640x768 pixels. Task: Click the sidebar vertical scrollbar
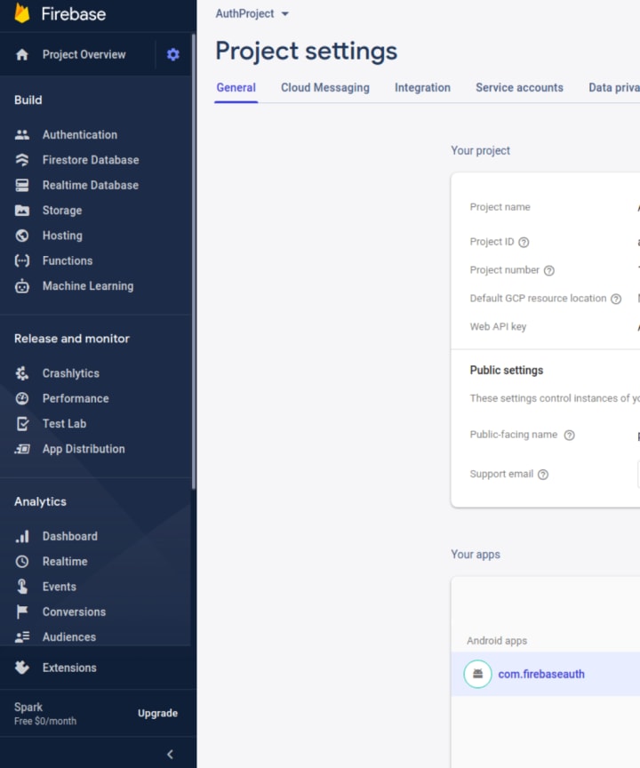(x=194, y=262)
